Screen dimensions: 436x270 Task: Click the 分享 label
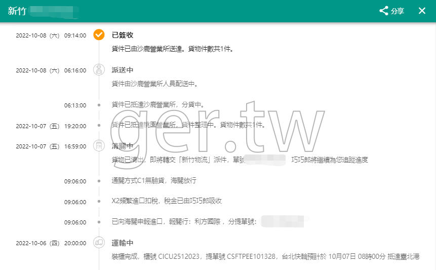pos(397,11)
